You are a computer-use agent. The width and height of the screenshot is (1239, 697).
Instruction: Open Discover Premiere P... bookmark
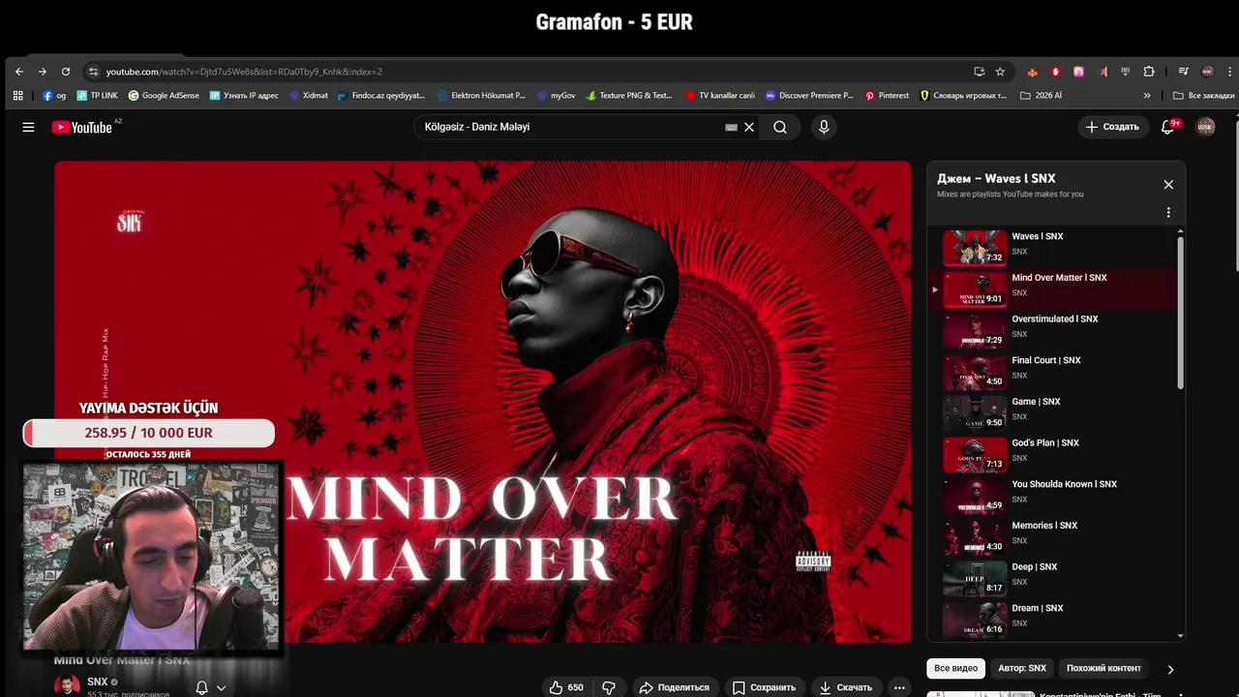point(809,96)
